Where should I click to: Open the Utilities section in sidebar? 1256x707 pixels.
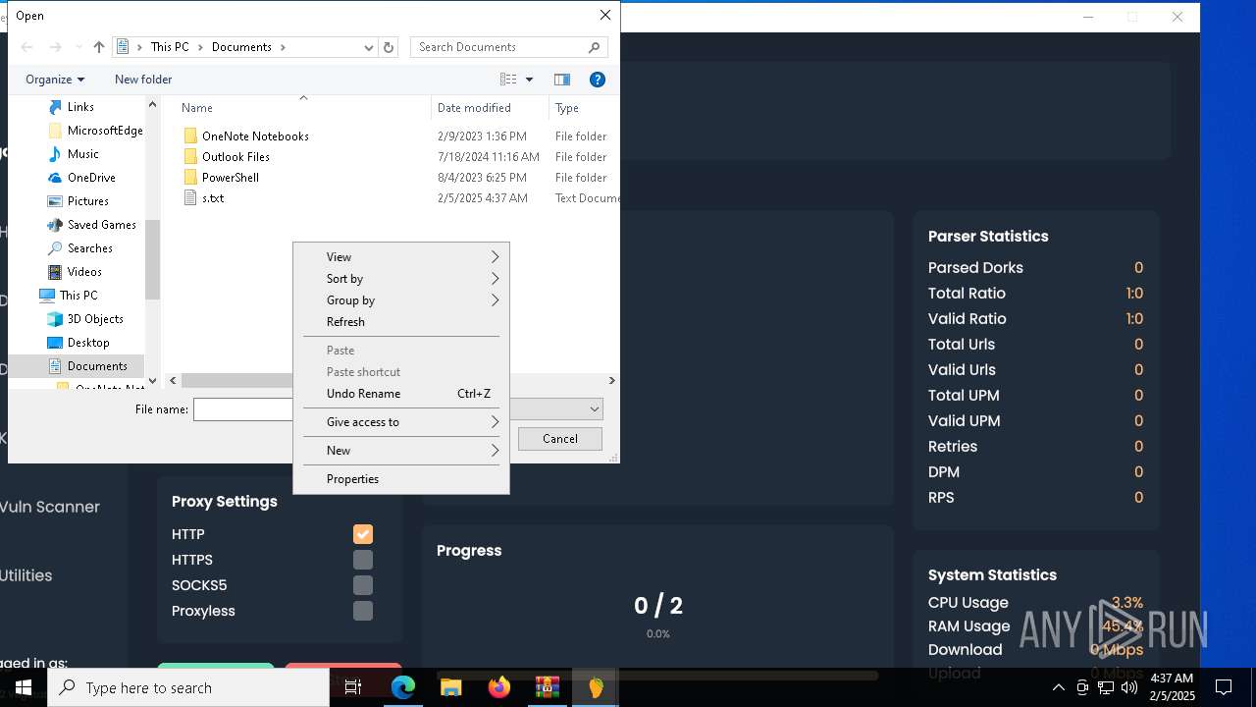(x=26, y=575)
